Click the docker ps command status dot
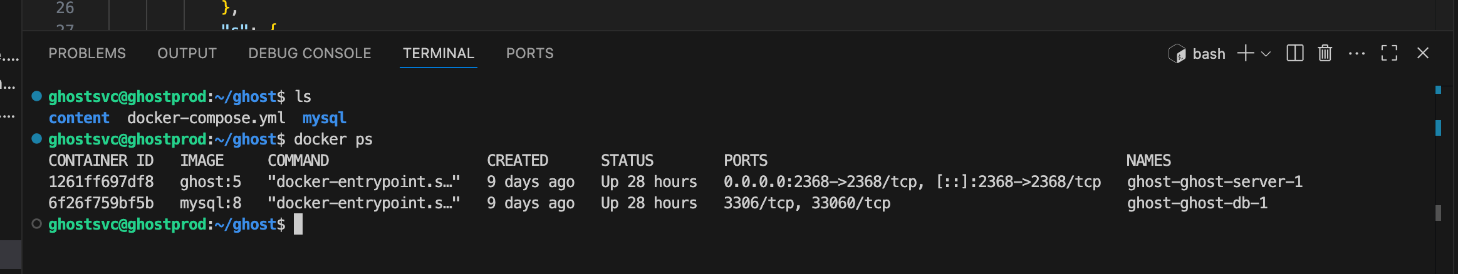 pyautogui.click(x=37, y=139)
